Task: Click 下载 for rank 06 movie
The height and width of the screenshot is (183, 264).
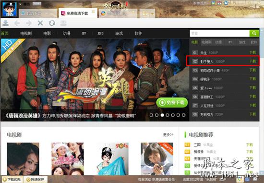Action: (x=252, y=97)
